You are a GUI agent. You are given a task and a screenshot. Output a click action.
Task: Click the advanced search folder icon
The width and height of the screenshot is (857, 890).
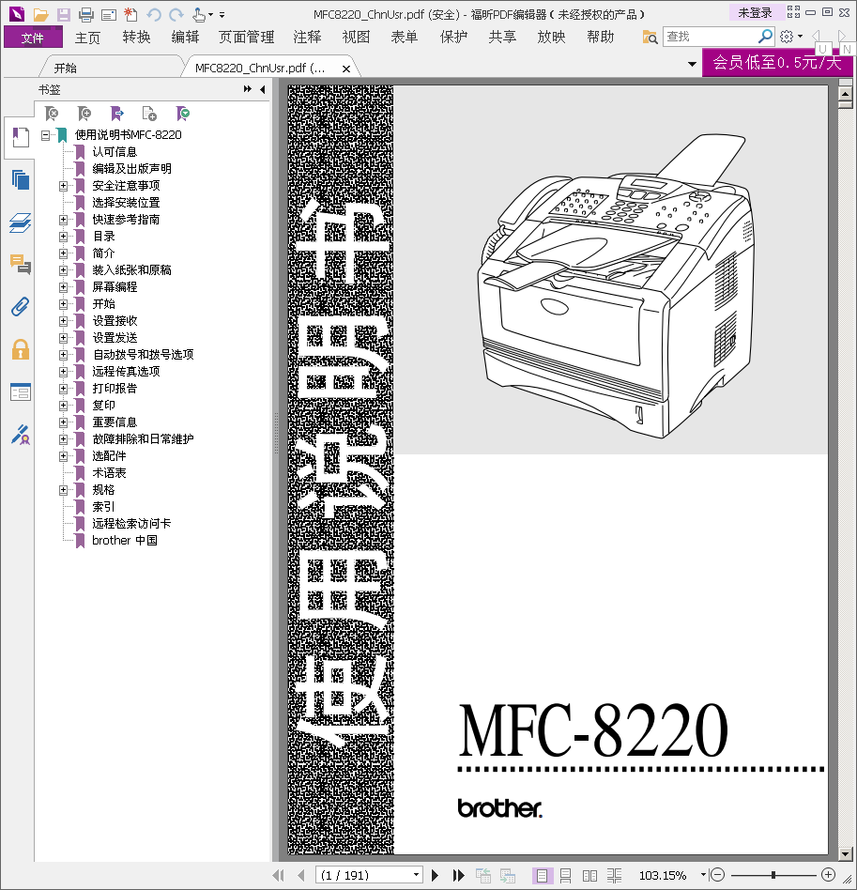pos(650,38)
